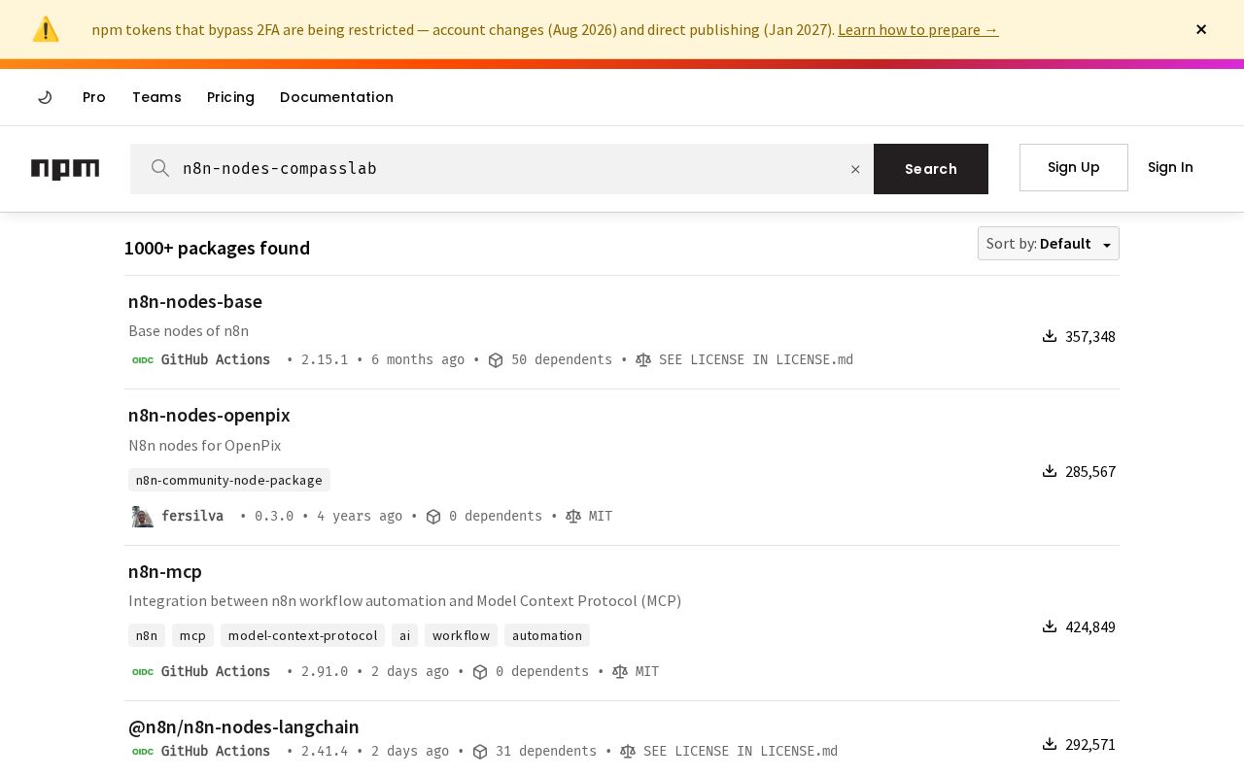Select the n8n keyword tag
Image resolution: width=1244 pixels, height=777 pixels.
pos(147,635)
